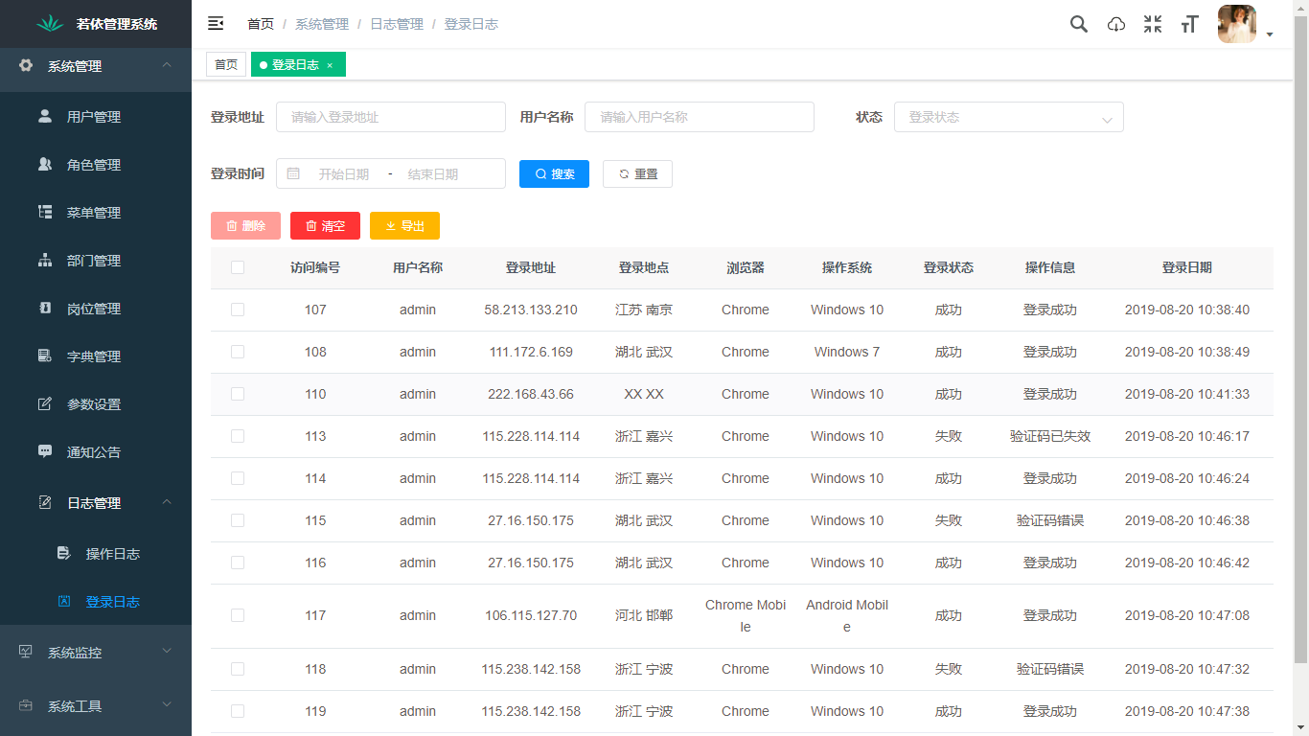Click the 开始日期 start date field
The height and width of the screenshot is (736, 1309).
(344, 174)
